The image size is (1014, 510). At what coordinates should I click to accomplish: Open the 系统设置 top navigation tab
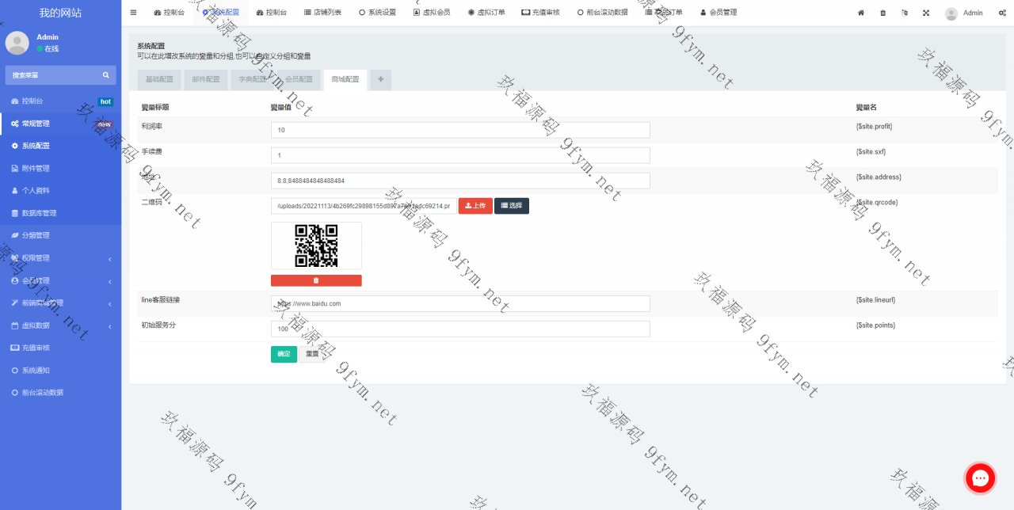378,13
